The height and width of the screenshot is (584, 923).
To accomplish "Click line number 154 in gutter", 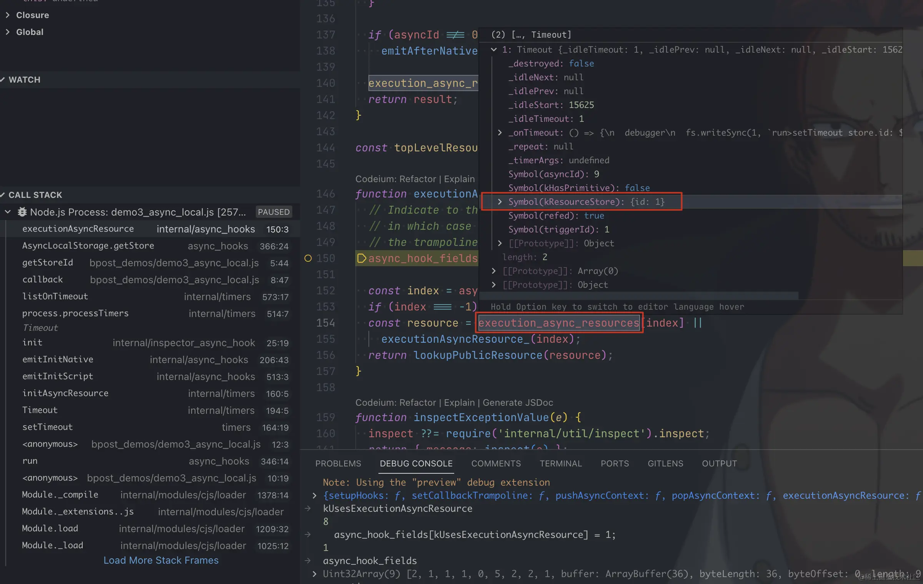I will 325,323.
